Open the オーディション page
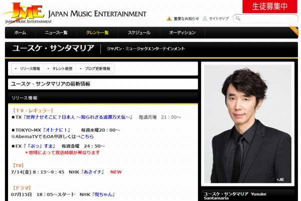 click(183, 32)
